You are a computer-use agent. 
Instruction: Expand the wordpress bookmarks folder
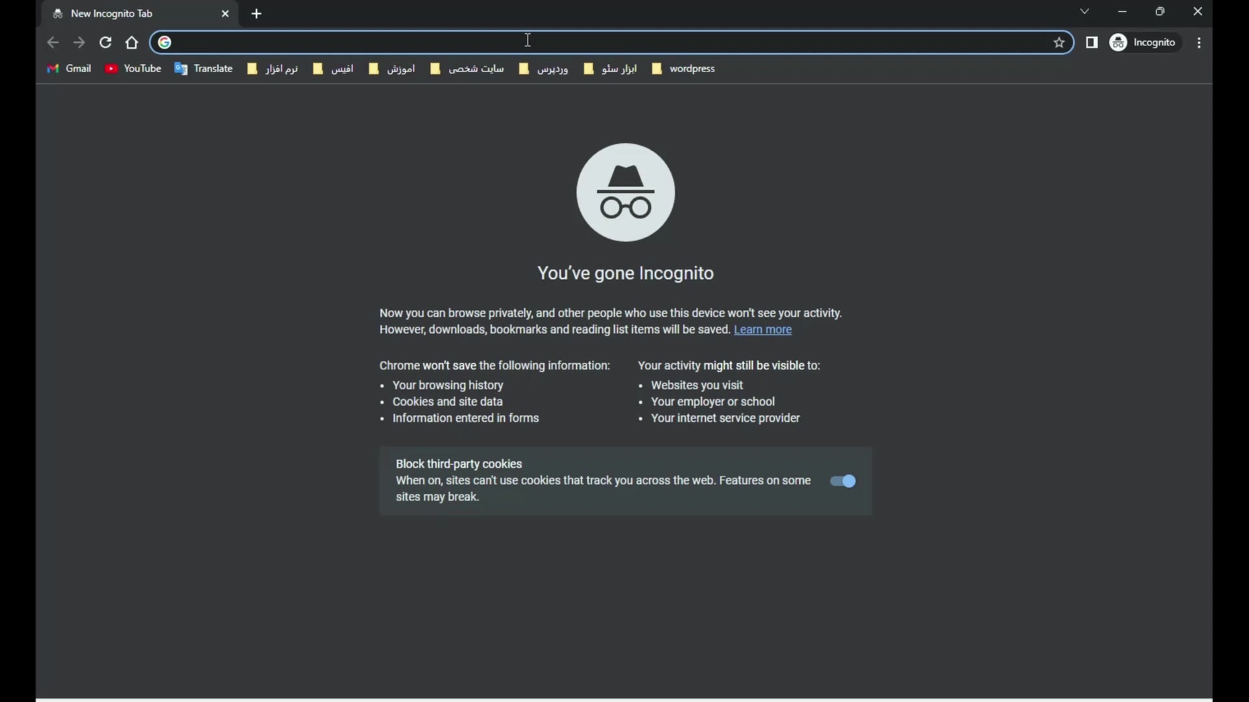(683, 69)
